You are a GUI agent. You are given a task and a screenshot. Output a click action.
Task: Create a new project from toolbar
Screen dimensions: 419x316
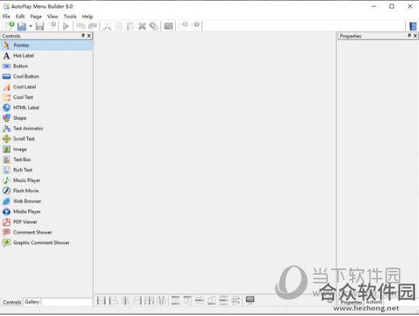pyautogui.click(x=10, y=26)
